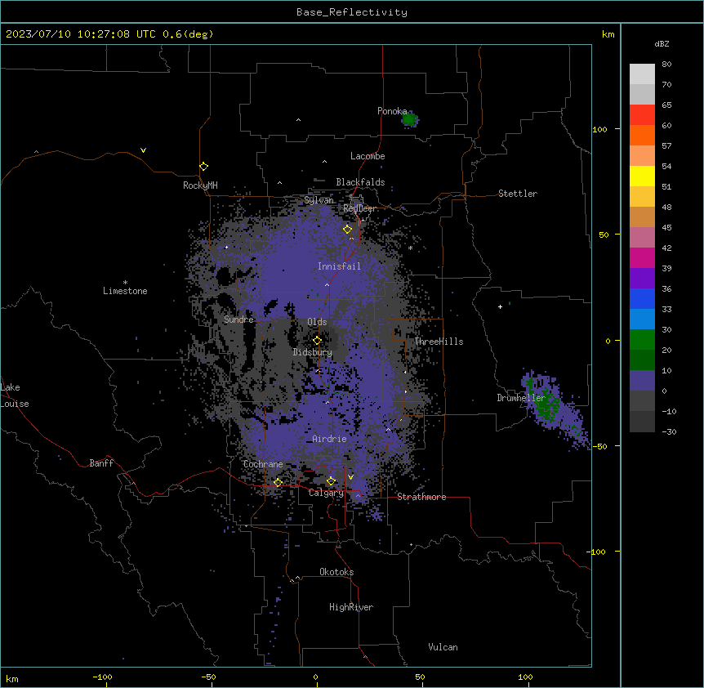Image resolution: width=704 pixels, height=688 pixels.
Task: Click the Airdrie label
Action: coord(329,439)
